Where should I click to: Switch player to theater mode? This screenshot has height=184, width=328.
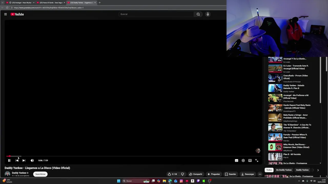[250, 160]
